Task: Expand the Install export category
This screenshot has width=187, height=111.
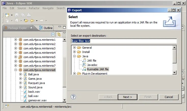Action: 74,52
